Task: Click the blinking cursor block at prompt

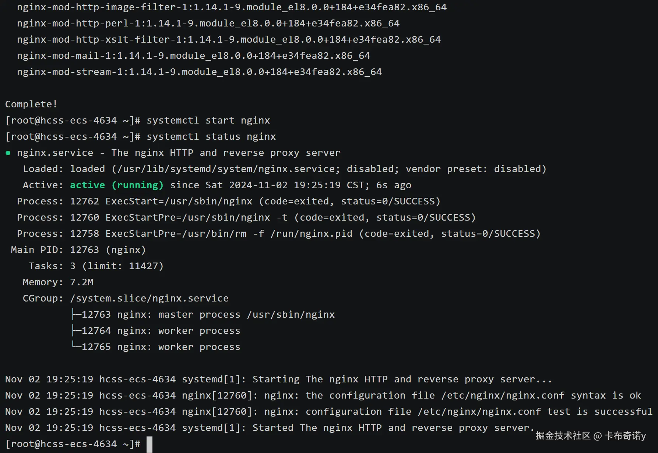Action: click(x=149, y=444)
